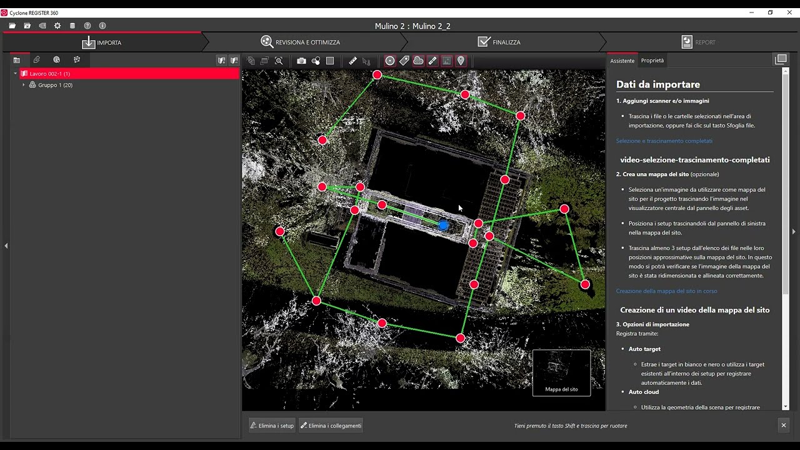Viewport: 800px width, 450px height.
Task: Open 'Selezione e trascinamento completati' link
Action: (x=664, y=141)
